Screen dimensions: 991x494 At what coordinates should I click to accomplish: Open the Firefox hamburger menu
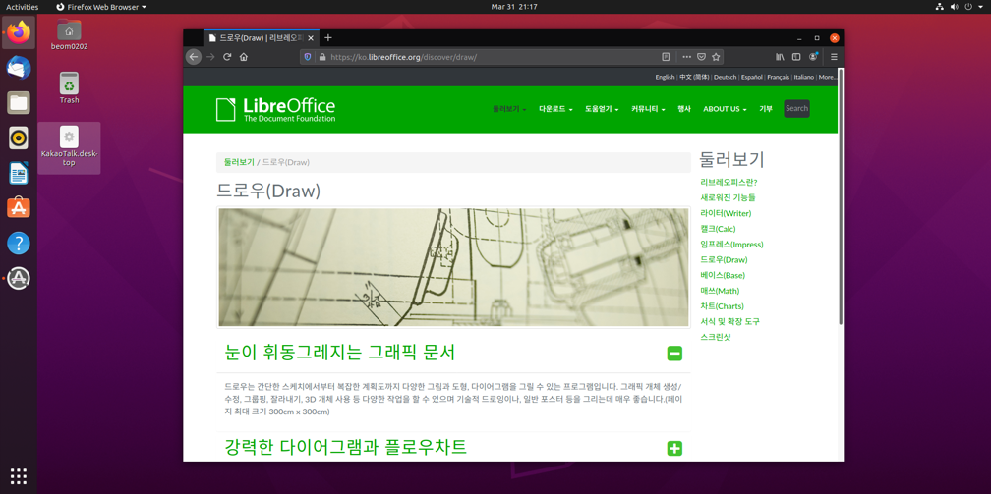tap(834, 56)
